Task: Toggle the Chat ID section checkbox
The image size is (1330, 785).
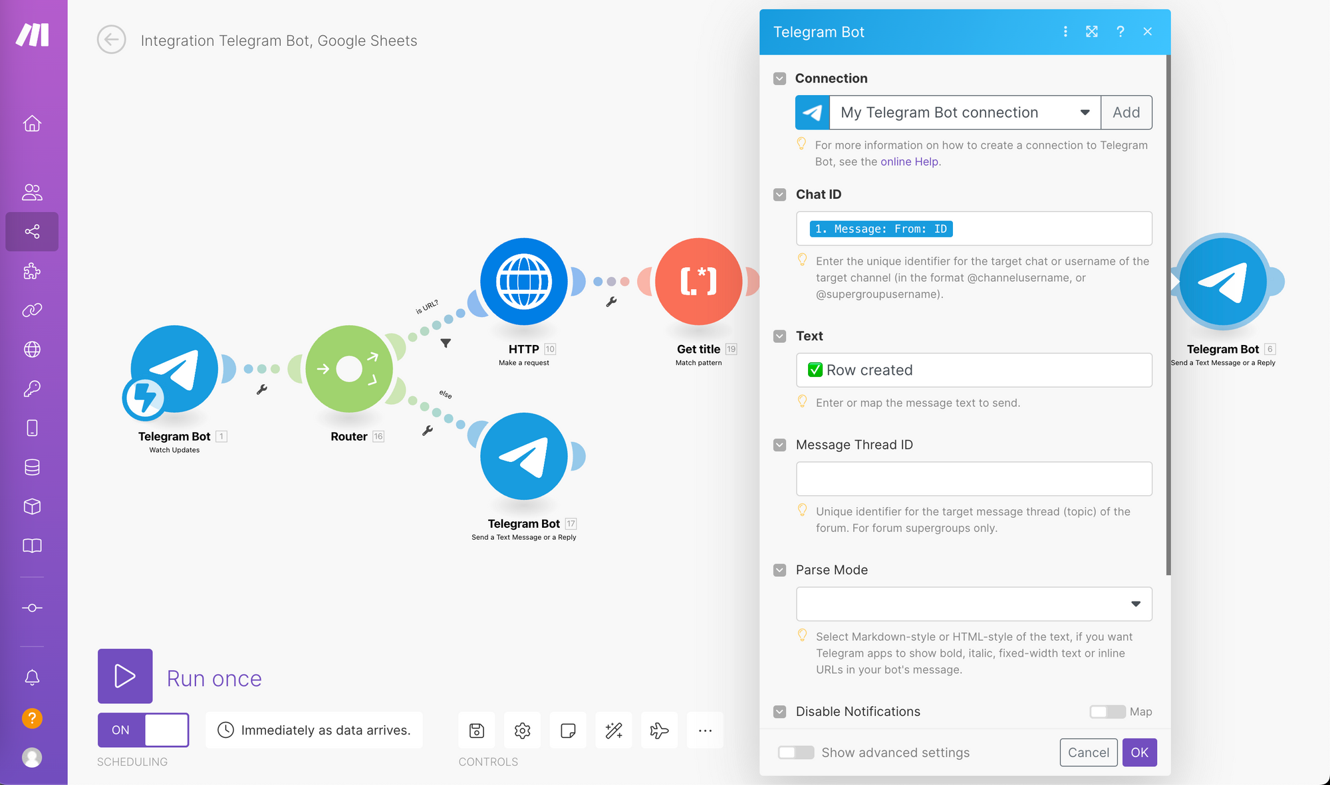Action: [x=779, y=195]
